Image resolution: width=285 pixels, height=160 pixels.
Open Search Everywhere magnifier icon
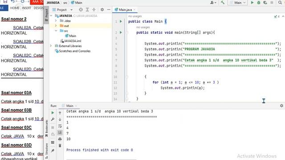pyautogui.click(x=280, y=3)
